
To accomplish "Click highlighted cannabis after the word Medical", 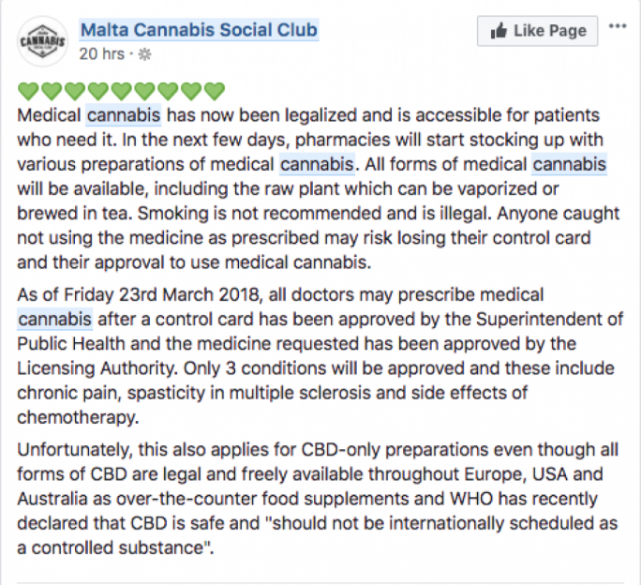I will tap(124, 115).
